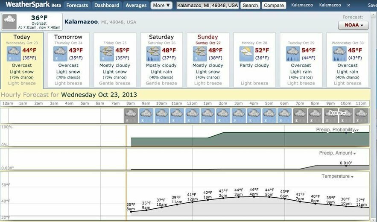Open the NOAA forecast source dropdown
Image resolution: width=377 pixels, height=222 pixels.
click(353, 25)
